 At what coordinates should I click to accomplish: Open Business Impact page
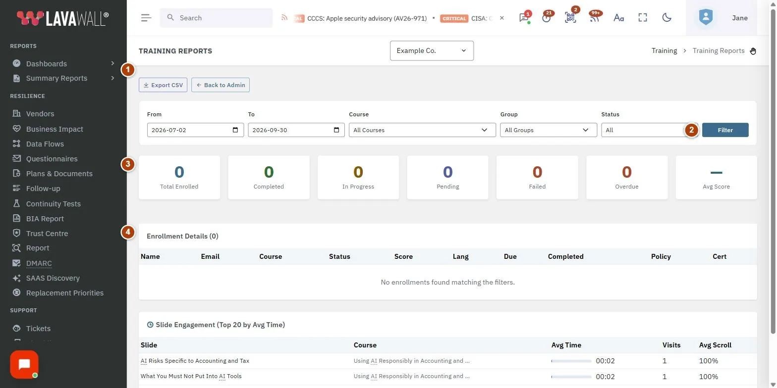55,129
